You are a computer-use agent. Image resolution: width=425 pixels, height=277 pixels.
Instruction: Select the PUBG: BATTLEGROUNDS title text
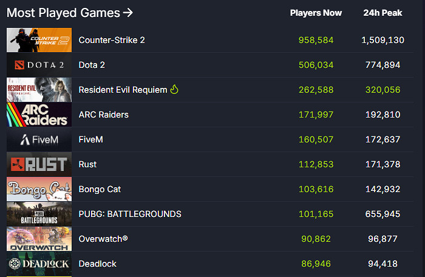point(130,214)
